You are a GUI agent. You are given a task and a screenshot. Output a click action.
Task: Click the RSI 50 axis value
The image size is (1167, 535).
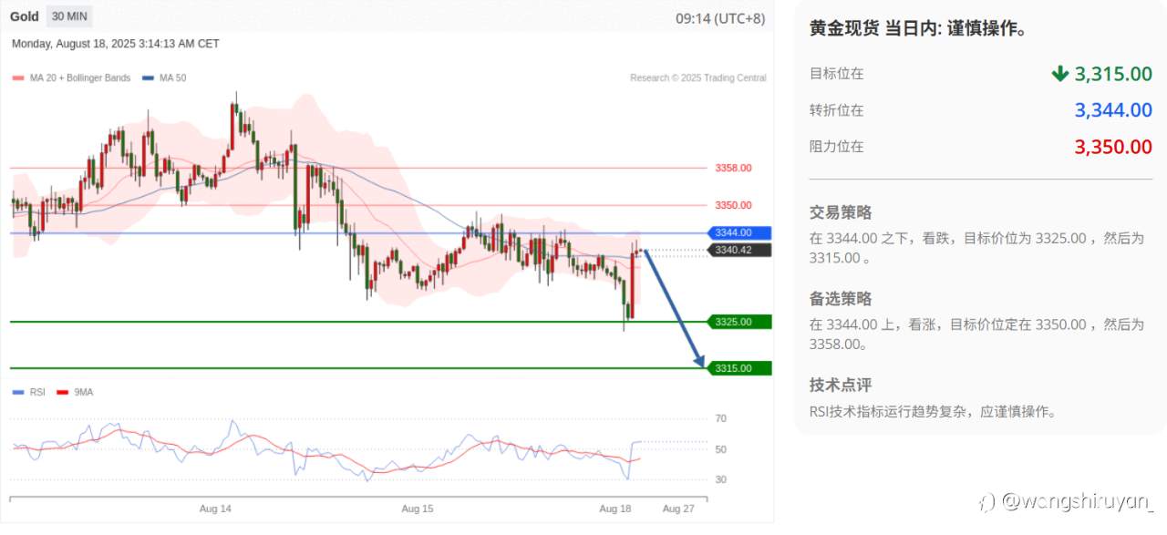[x=720, y=449]
